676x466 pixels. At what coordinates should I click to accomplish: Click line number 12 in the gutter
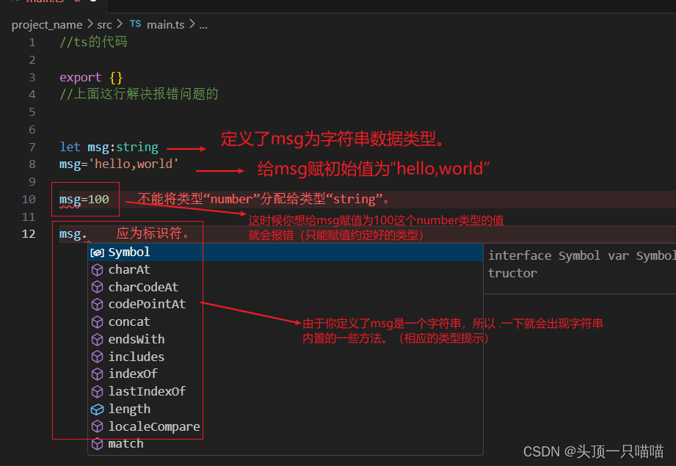pos(28,233)
